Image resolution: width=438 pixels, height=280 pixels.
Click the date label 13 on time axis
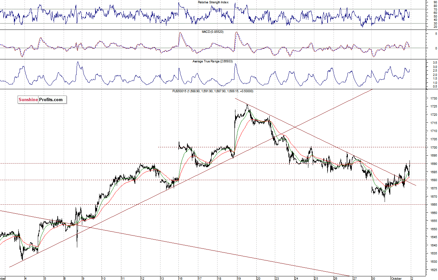[x=162, y=278]
